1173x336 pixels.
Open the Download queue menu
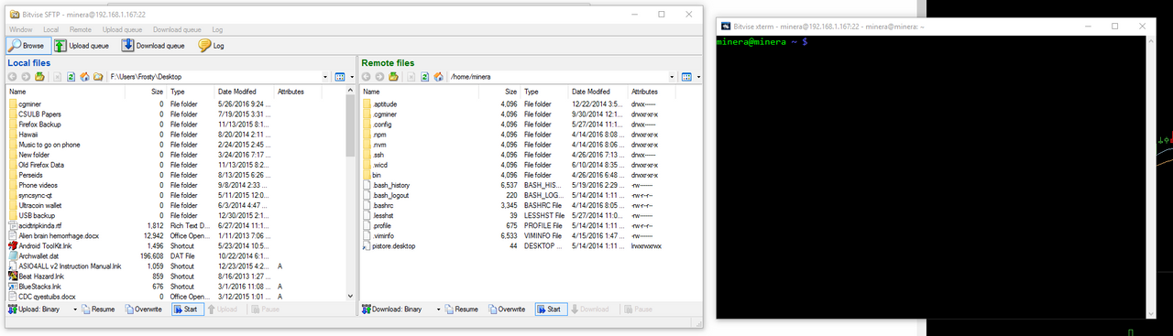(178, 29)
